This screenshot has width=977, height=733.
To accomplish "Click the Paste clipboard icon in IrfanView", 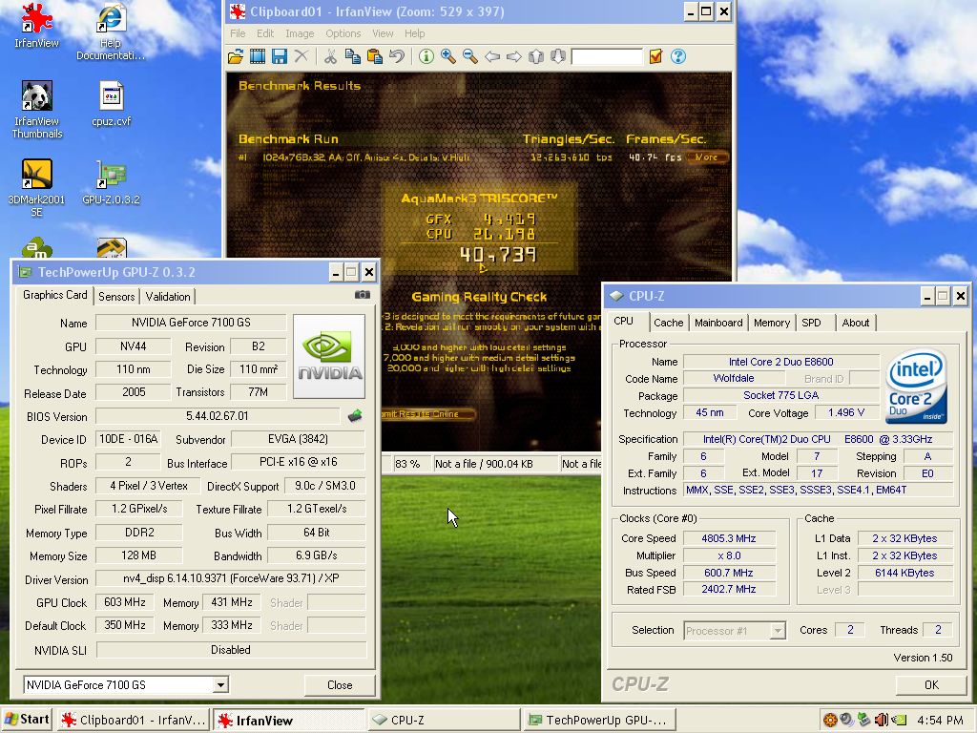I will pyautogui.click(x=374, y=56).
